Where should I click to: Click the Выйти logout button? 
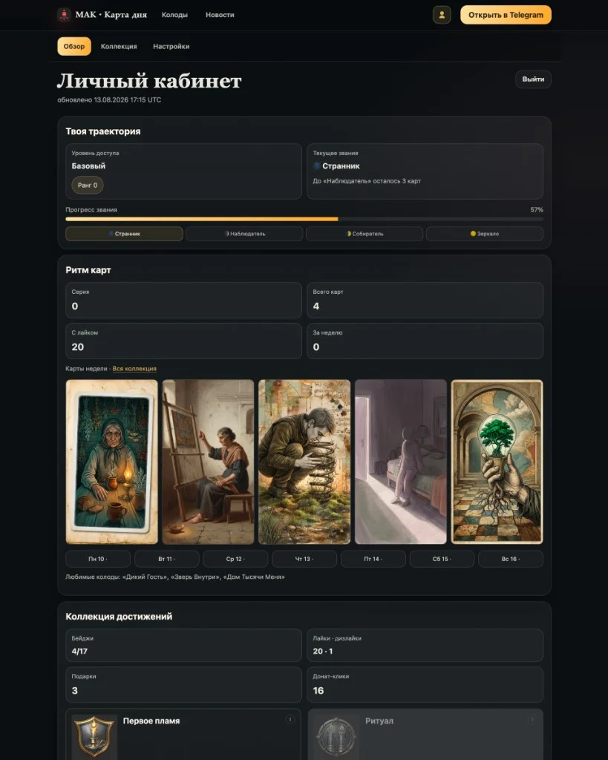pos(533,79)
